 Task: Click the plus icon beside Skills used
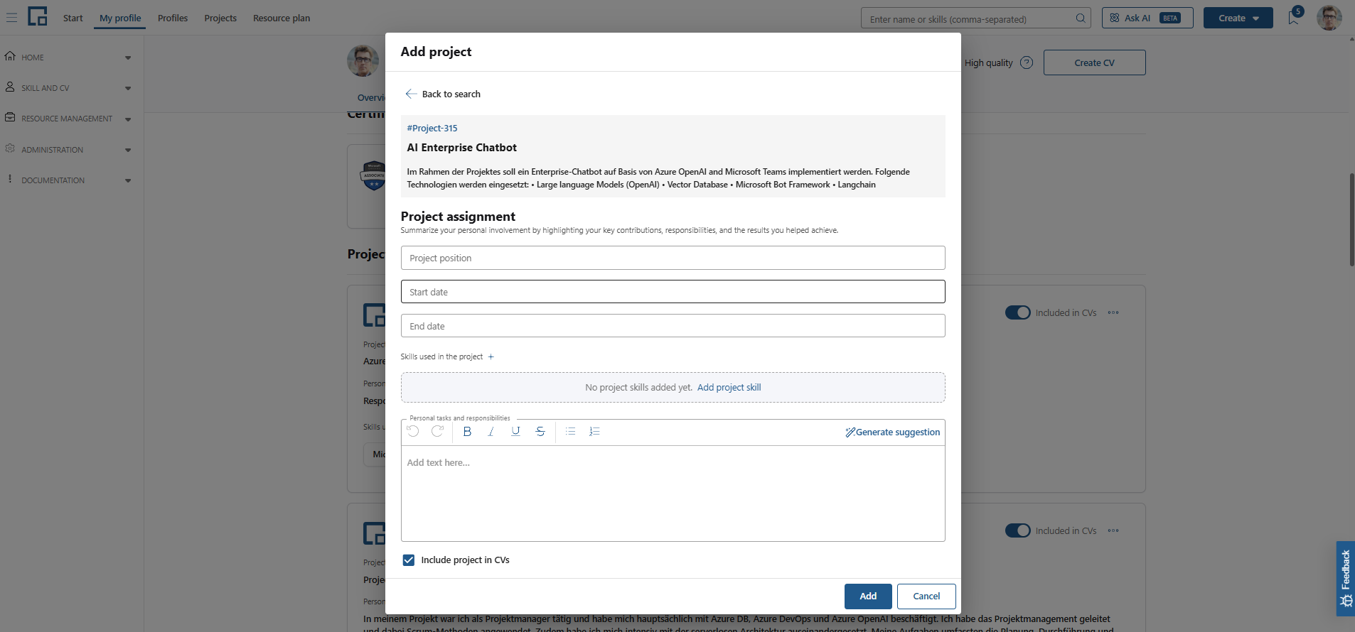coord(491,357)
